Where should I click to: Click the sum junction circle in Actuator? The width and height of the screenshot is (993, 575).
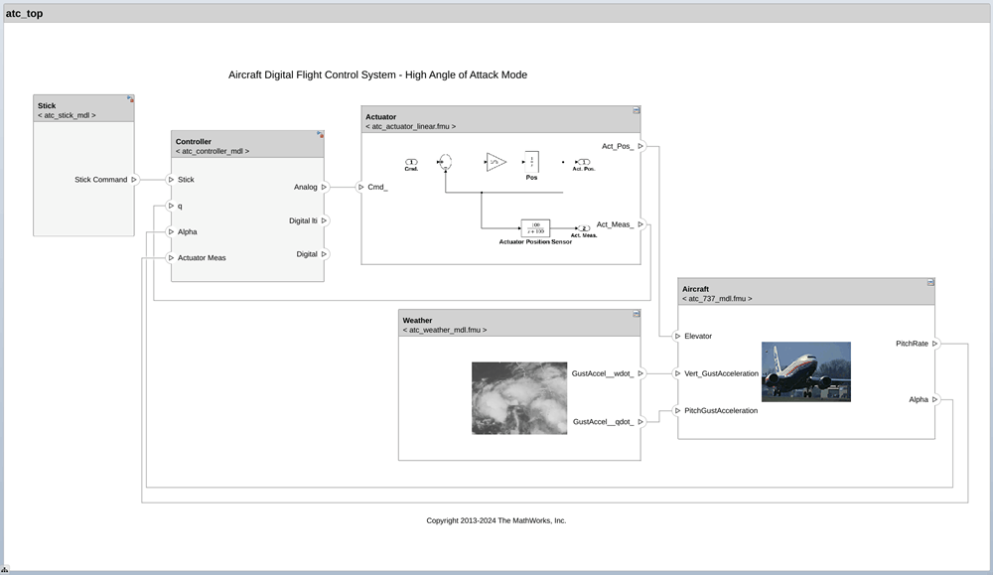click(x=445, y=162)
